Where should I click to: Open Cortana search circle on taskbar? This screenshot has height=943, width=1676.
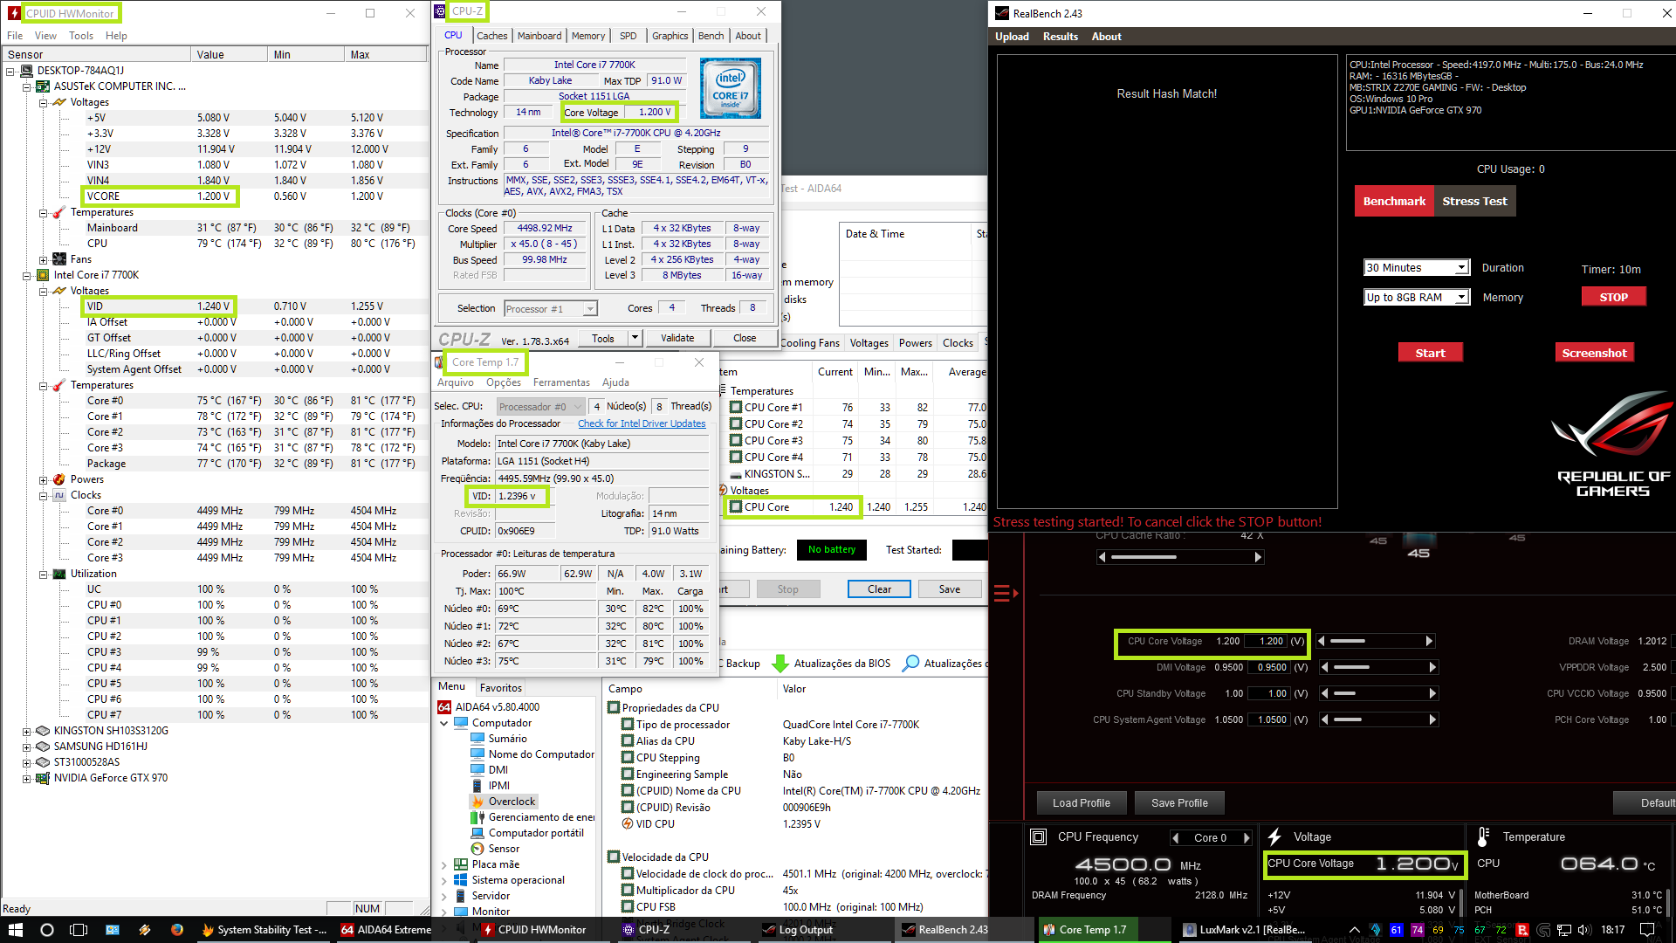point(47,930)
